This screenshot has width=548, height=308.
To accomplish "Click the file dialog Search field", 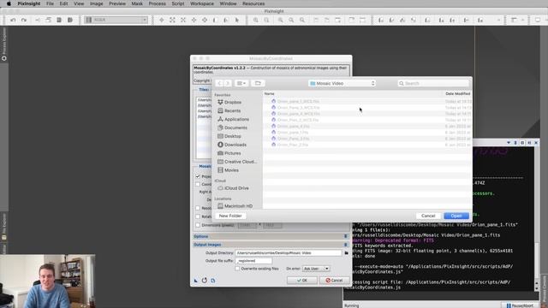I will (x=433, y=84).
